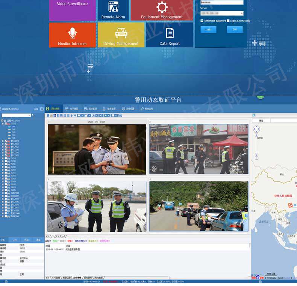Switch to video page tab 4

point(64,236)
